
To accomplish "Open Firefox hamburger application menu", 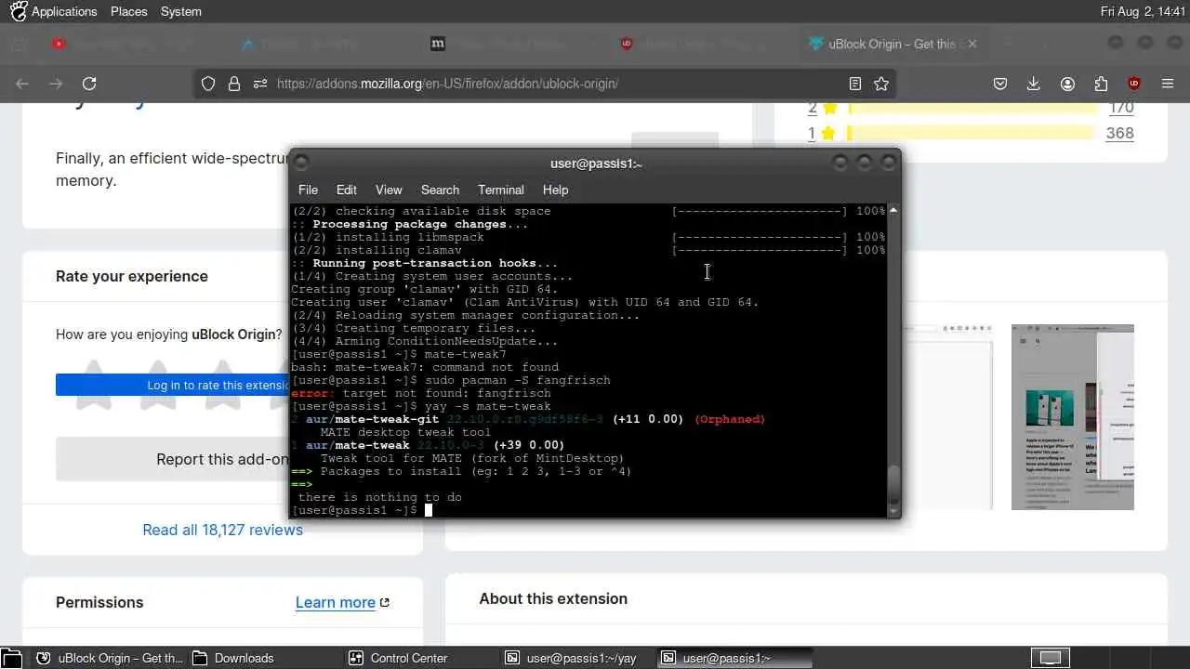I will click(1168, 84).
